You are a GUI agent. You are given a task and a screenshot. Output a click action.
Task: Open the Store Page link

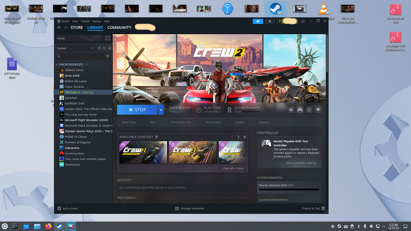click(129, 122)
